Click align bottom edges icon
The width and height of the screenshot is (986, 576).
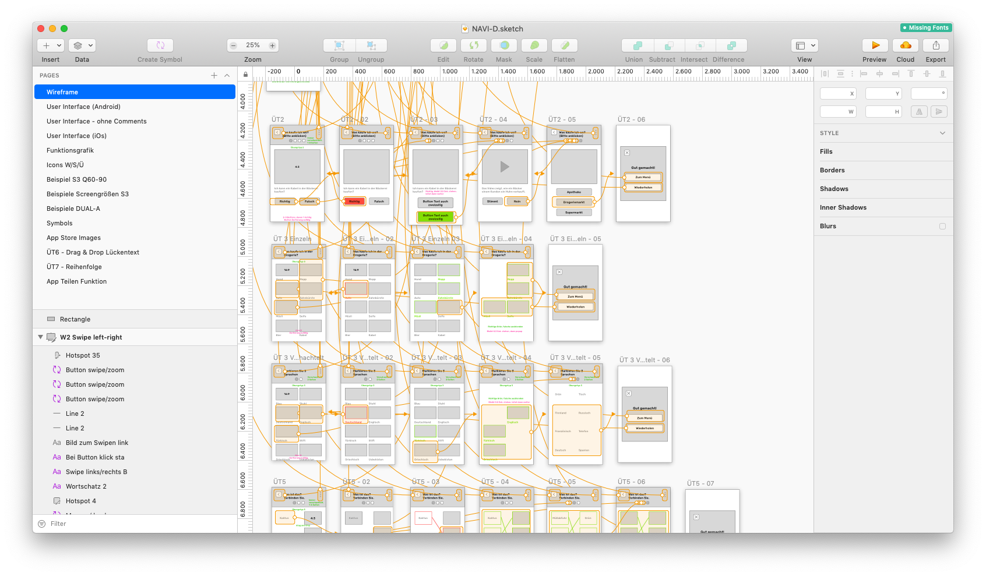942,74
